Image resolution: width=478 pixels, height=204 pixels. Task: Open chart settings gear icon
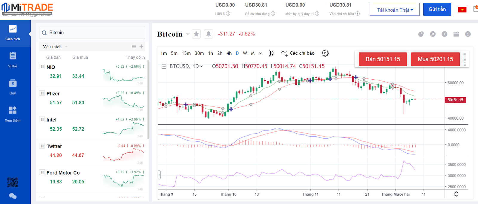coord(325,53)
